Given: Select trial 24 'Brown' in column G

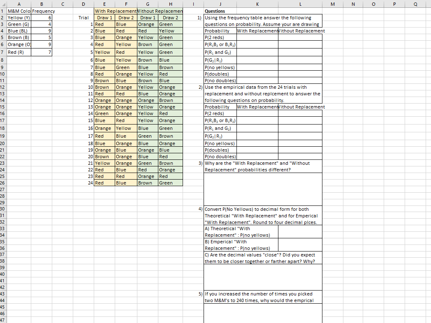Looking at the screenshot, I should pyautogui.click(x=148, y=182).
